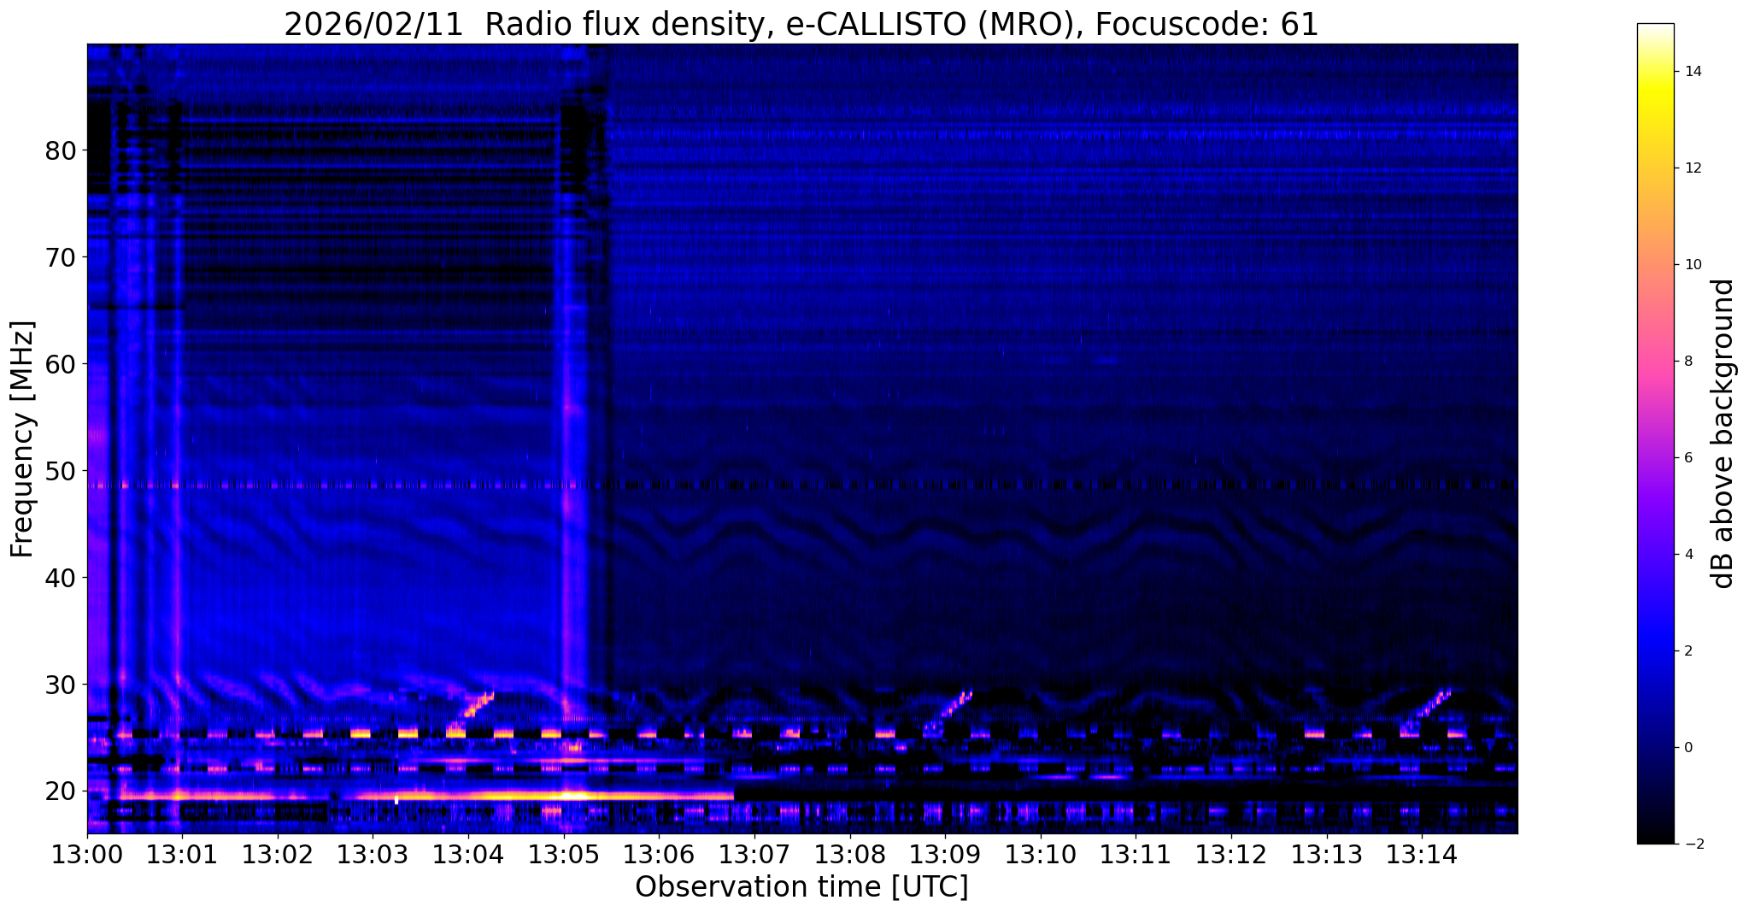Screen dimensions: 1749x912
Task: Pick the 13:05 time tick label
Action: coord(564,855)
